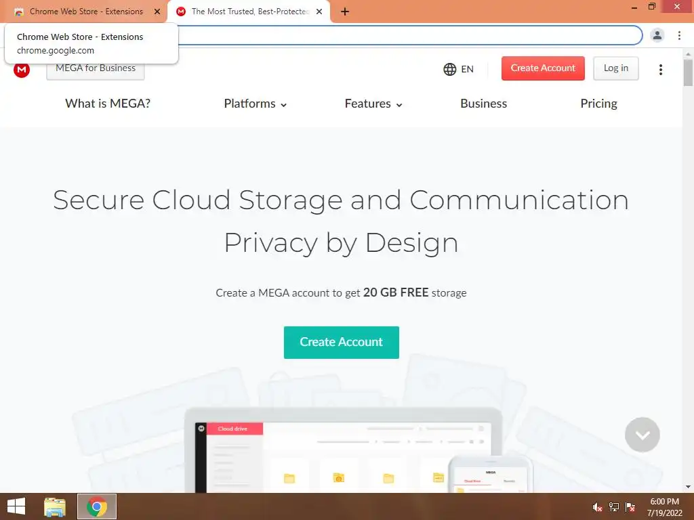The image size is (694, 520).
Task: Switch to Chrome Web Store tab
Action: point(86,12)
